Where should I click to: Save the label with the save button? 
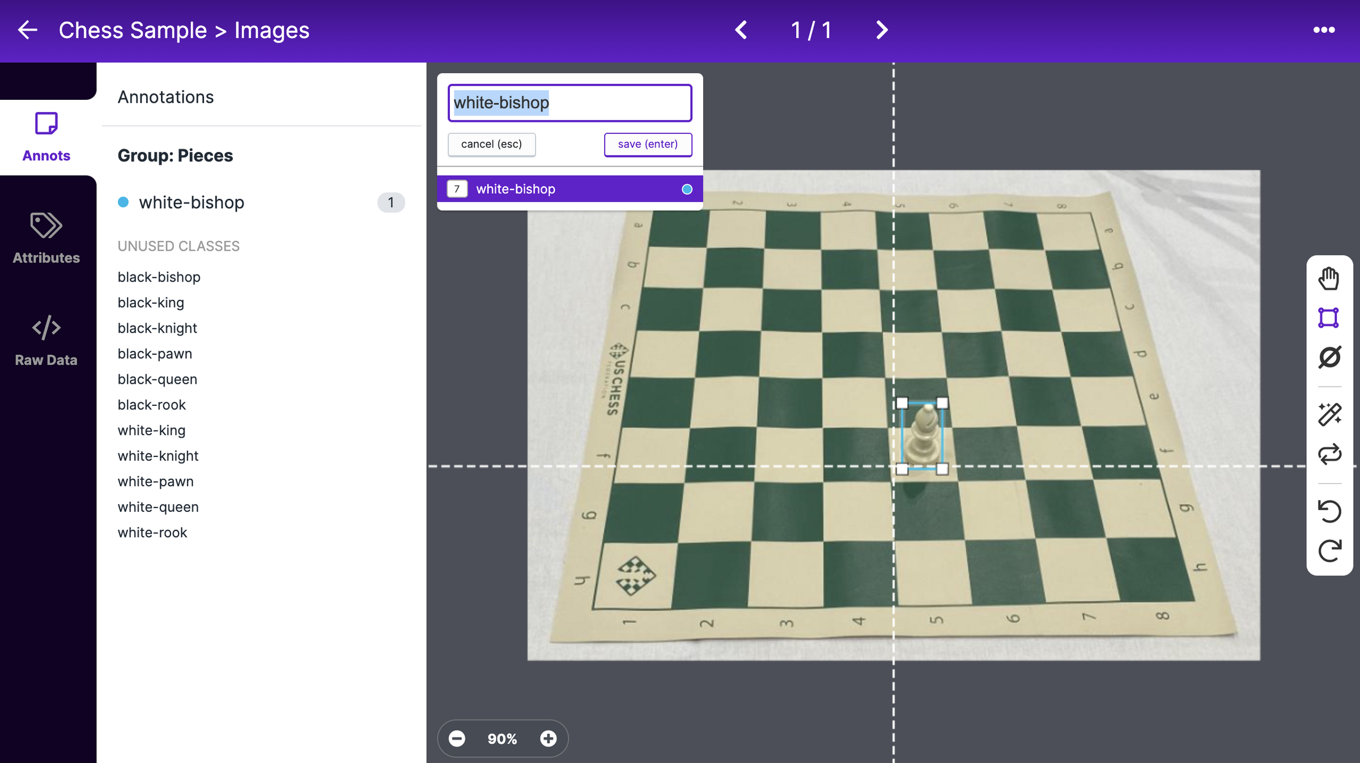pos(648,144)
